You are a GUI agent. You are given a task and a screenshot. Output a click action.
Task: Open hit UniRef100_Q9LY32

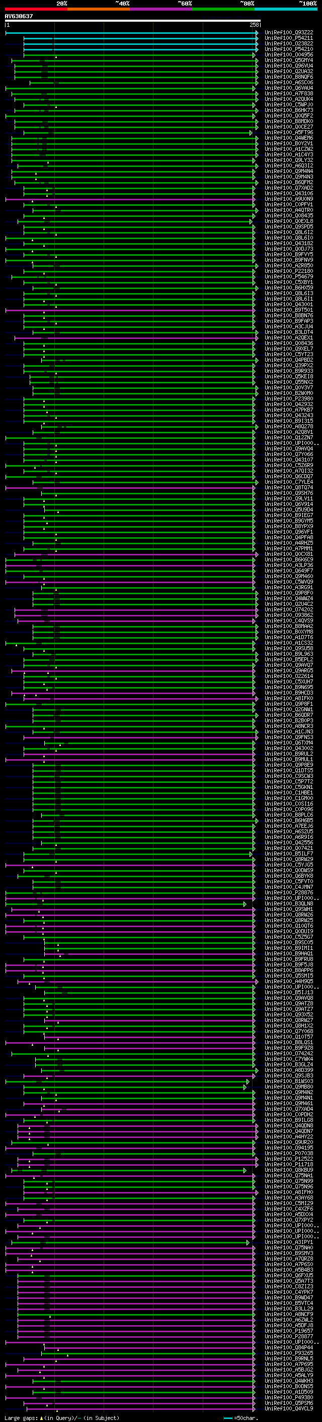(289, 160)
